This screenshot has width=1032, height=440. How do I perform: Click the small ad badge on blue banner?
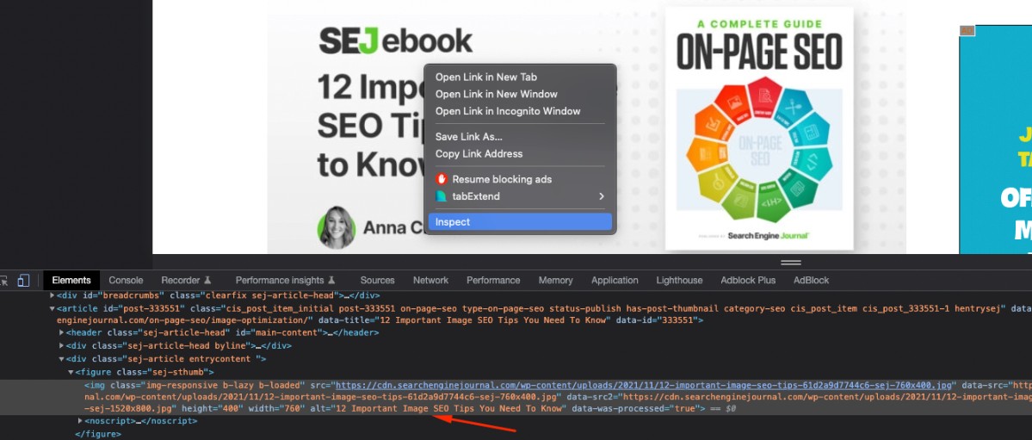pos(967,31)
